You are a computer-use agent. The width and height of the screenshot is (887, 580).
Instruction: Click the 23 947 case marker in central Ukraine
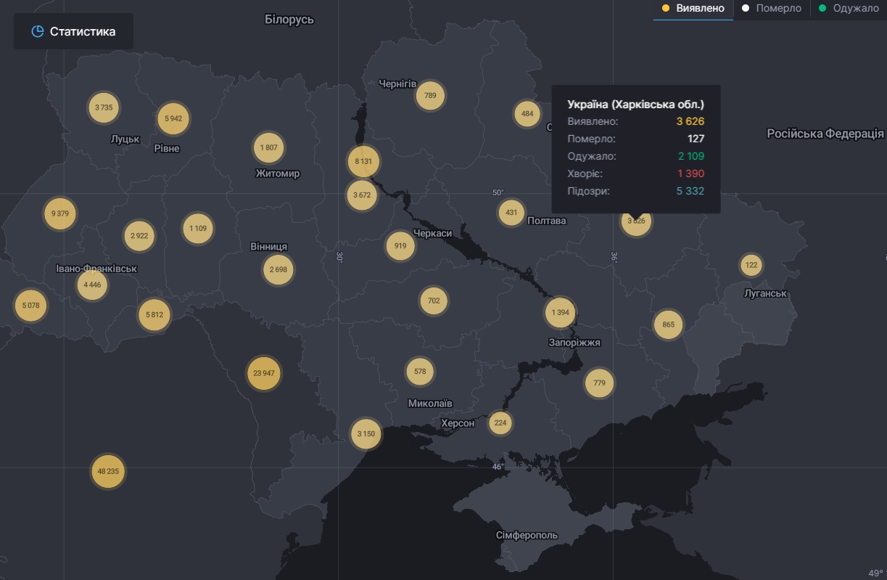pos(263,373)
